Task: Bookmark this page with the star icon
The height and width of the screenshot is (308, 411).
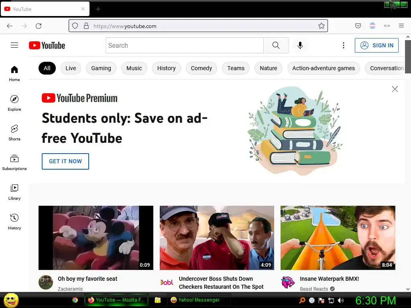Action: point(321,26)
